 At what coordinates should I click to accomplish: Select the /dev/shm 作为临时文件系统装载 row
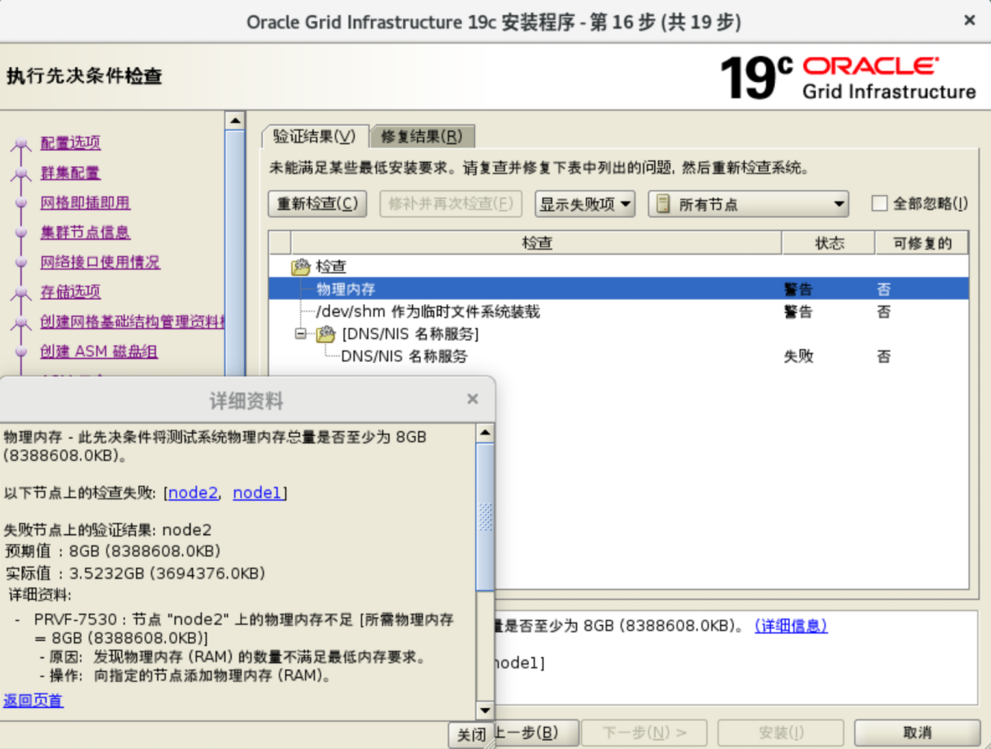[x=427, y=312]
